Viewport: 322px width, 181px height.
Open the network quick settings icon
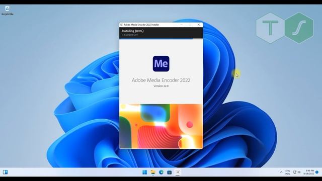[x=295, y=172]
